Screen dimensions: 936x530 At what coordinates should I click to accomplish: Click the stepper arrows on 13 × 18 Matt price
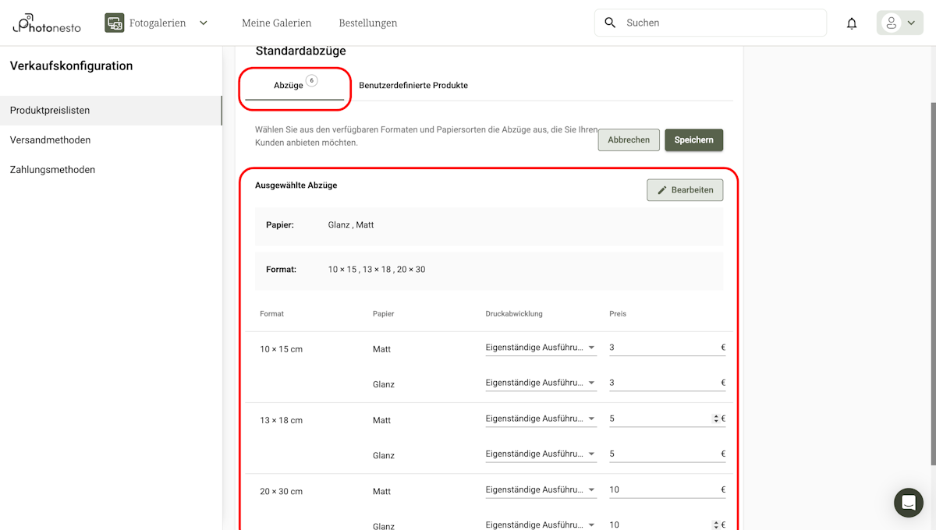(x=716, y=418)
